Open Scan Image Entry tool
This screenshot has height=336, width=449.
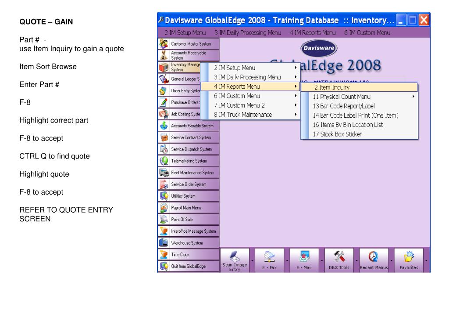pyautogui.click(x=235, y=260)
